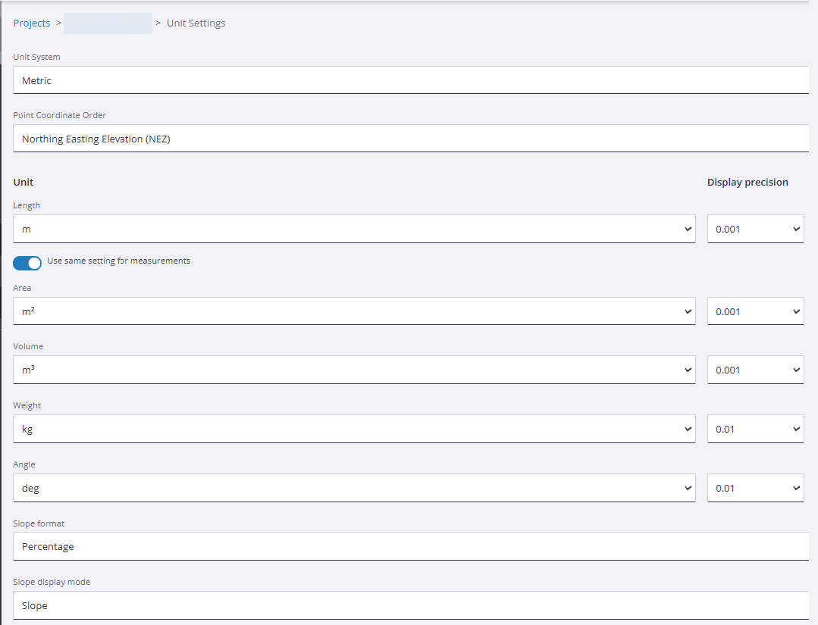This screenshot has width=818, height=625.
Task: Open the Area unit dropdown
Action: [x=353, y=311]
